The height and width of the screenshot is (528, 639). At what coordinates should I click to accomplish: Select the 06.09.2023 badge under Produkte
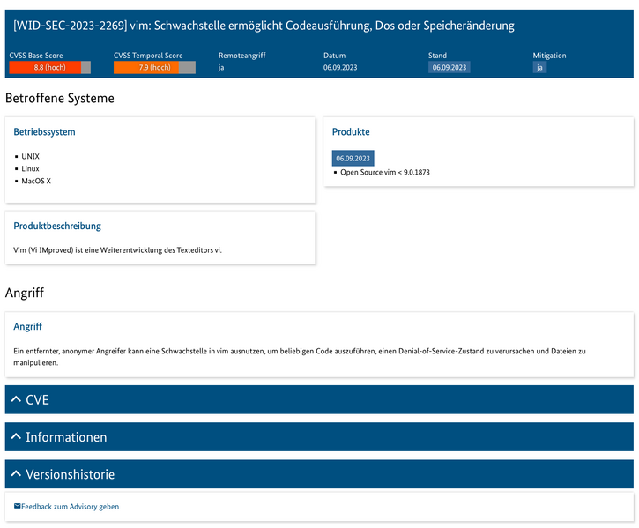(353, 158)
